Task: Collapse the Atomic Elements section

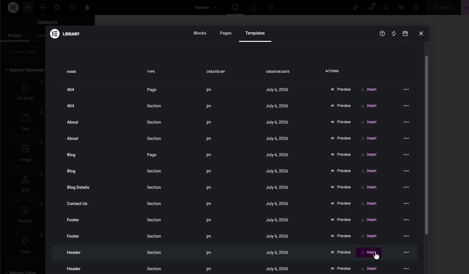Action: coord(25,70)
